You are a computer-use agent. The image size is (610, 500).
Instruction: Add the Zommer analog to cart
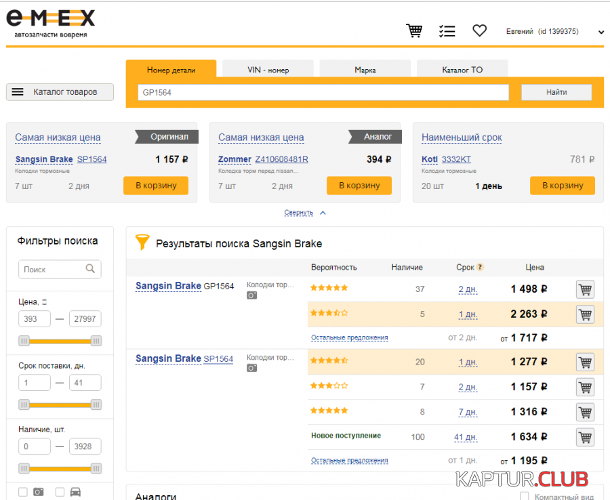(x=359, y=186)
